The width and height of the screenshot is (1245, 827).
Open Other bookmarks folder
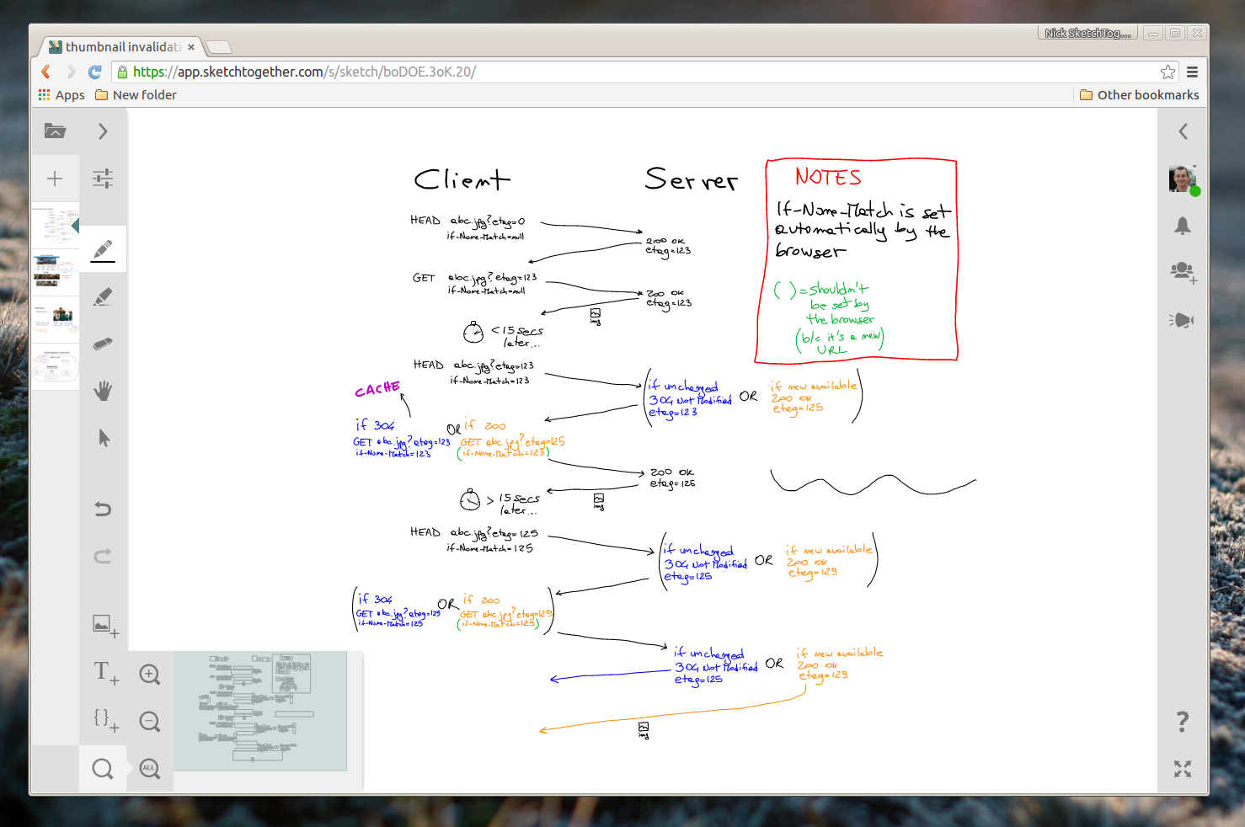pos(1139,95)
